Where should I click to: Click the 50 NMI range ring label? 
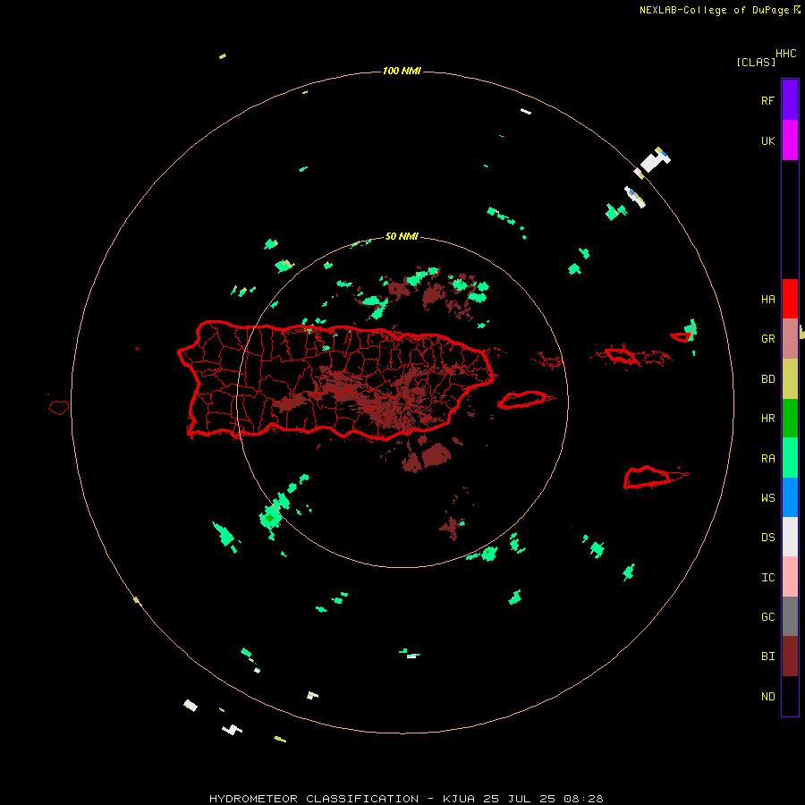[402, 236]
